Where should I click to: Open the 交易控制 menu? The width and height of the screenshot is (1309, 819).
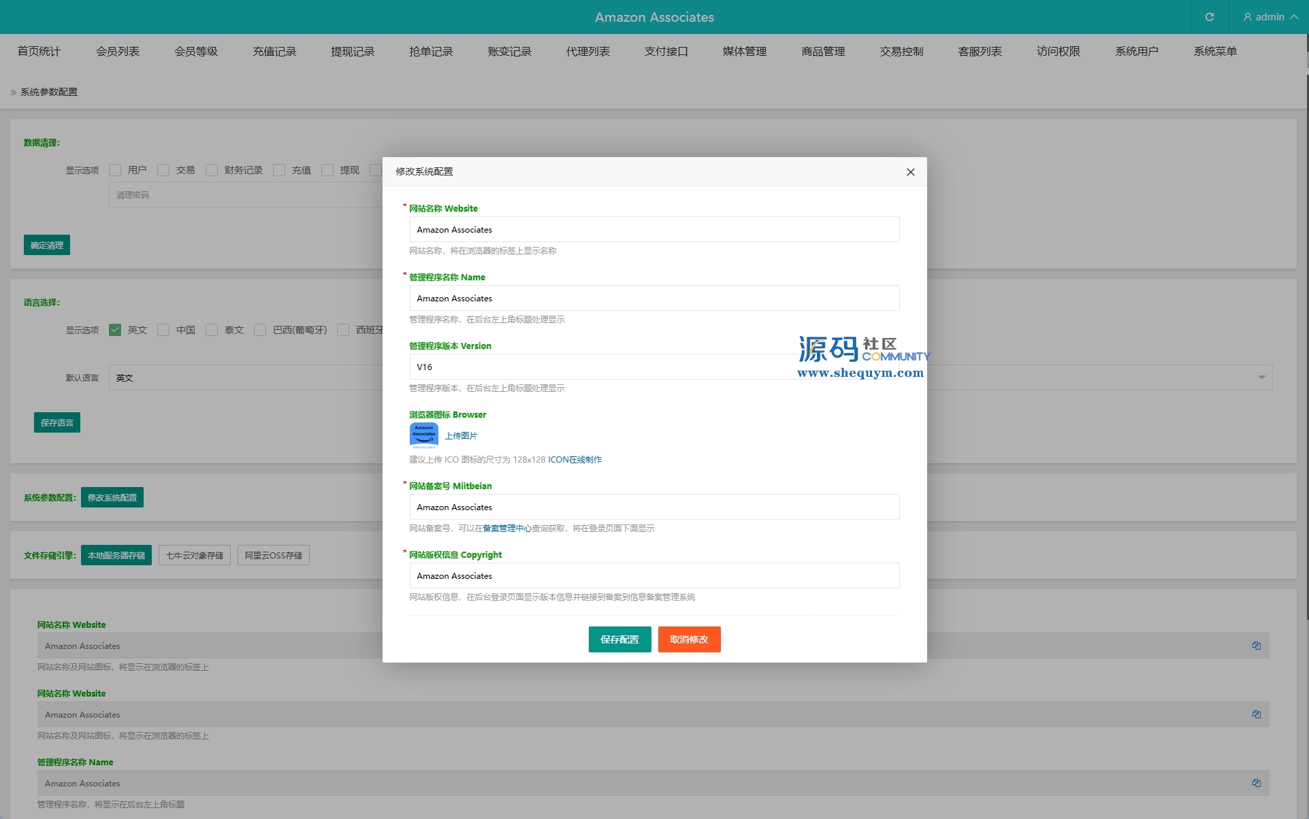(901, 52)
